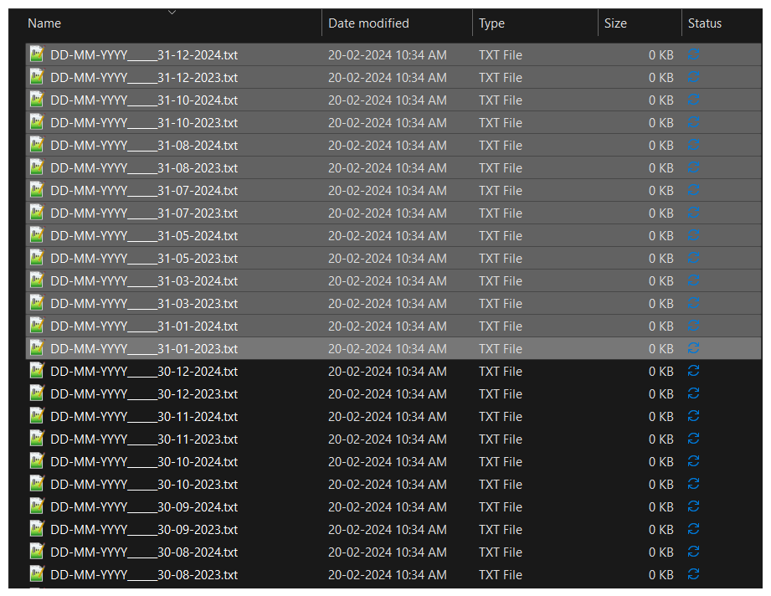The width and height of the screenshot is (771, 596).
Task: Click file icon of 31-10-2023.txt
Action: pos(37,123)
